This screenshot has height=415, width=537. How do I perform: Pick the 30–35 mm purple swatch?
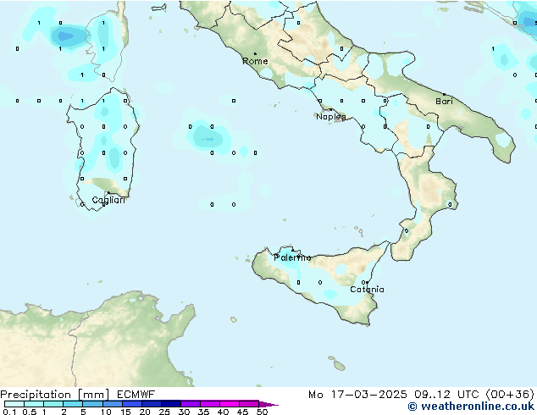(191, 404)
